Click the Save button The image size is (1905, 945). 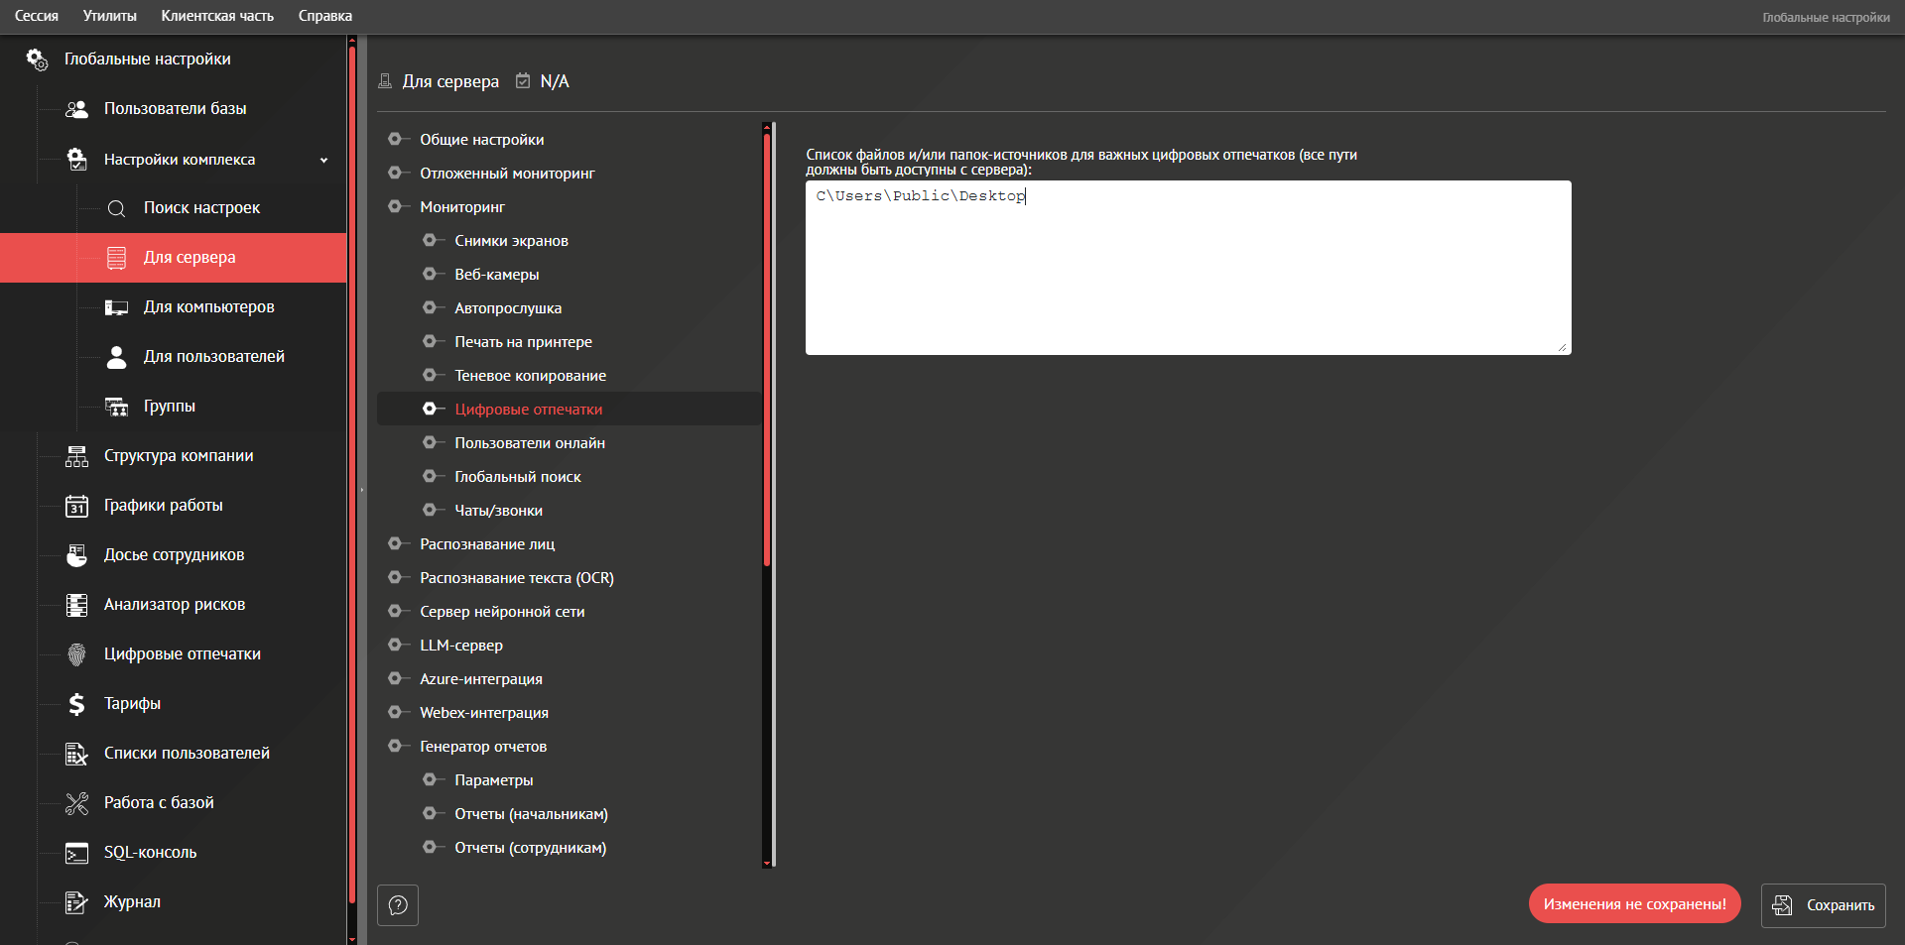tap(1823, 905)
